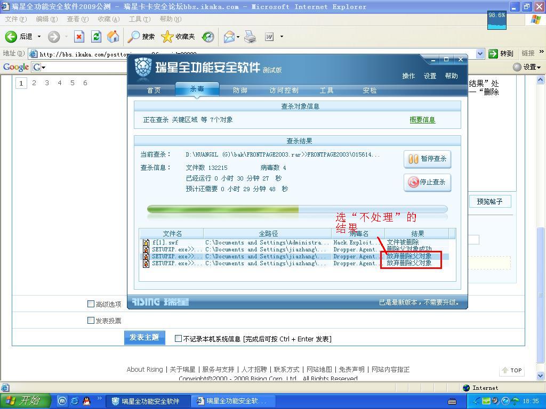Click the 暂停查杀 button
The image size is (546, 409).
(x=427, y=159)
